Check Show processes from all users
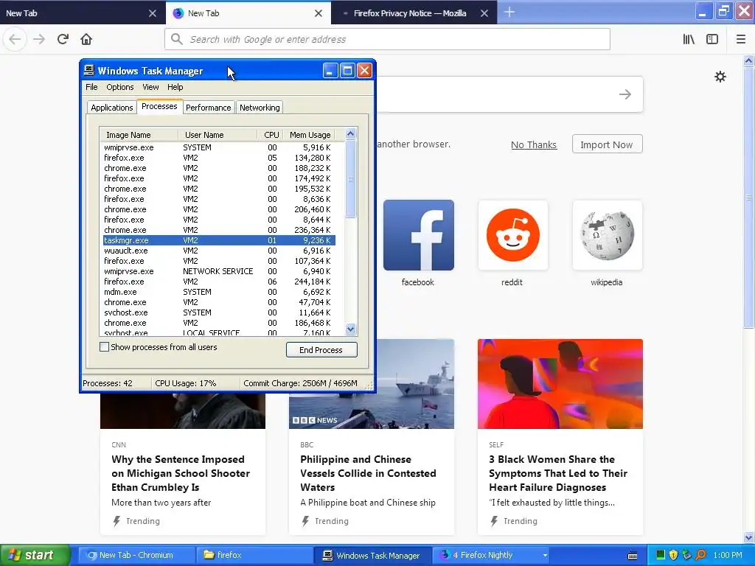The width and height of the screenshot is (755, 566). (x=104, y=347)
